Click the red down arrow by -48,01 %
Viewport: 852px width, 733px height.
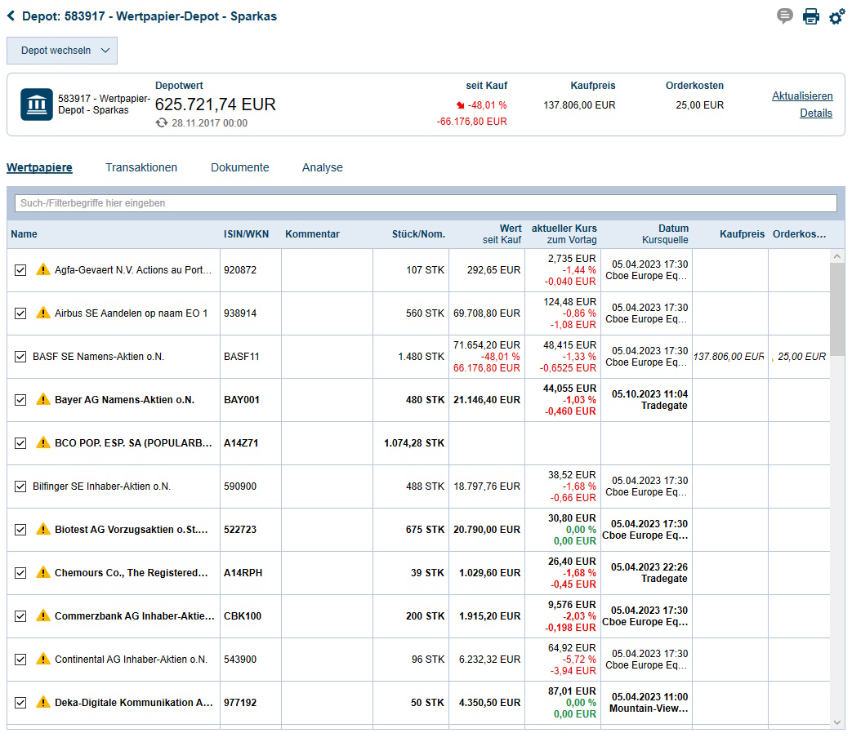click(x=460, y=105)
